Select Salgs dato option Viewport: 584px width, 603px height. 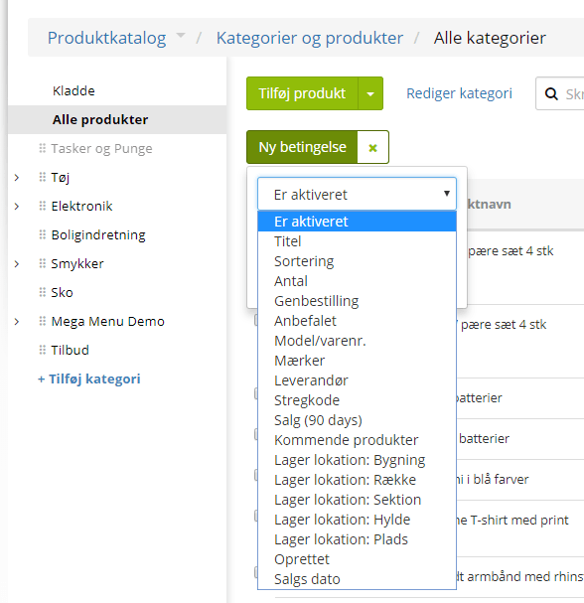pos(357,579)
